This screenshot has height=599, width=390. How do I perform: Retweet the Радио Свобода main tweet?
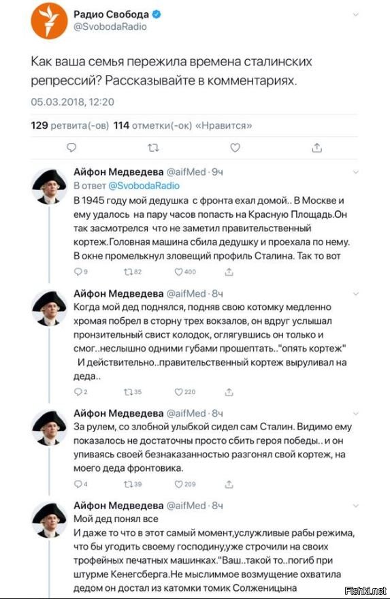(153, 148)
